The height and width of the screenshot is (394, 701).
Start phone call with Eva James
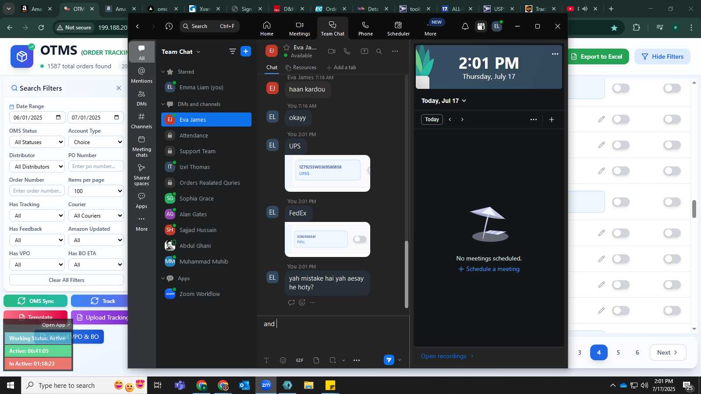click(x=347, y=51)
